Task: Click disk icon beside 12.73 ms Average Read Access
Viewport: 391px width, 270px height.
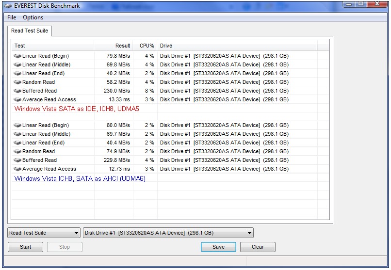Action: coord(18,169)
